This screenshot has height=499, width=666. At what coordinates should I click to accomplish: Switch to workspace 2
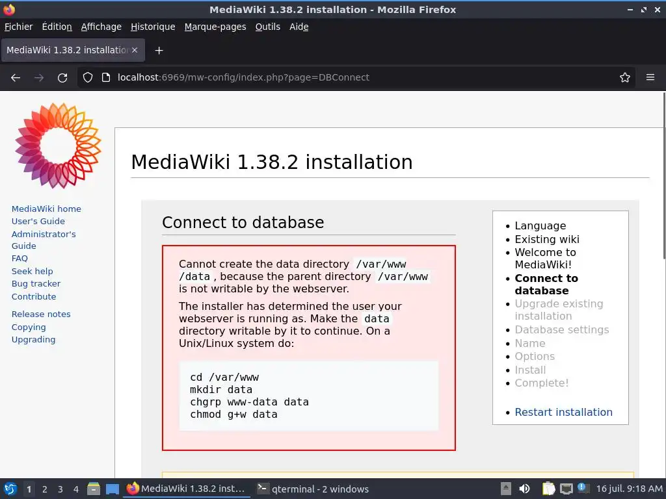pyautogui.click(x=45, y=489)
